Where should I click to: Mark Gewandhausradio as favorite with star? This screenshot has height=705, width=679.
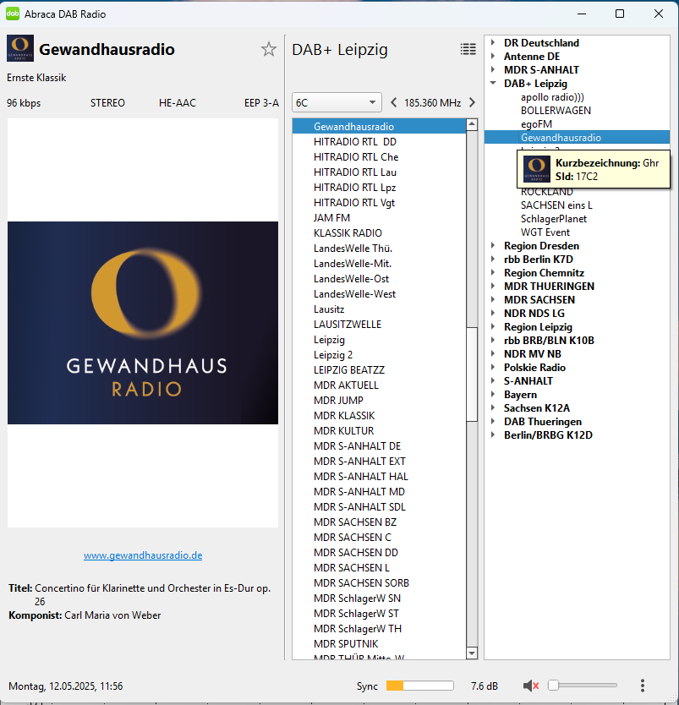point(269,49)
